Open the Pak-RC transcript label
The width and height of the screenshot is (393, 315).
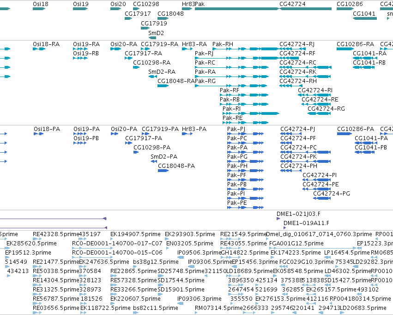(x=205, y=63)
